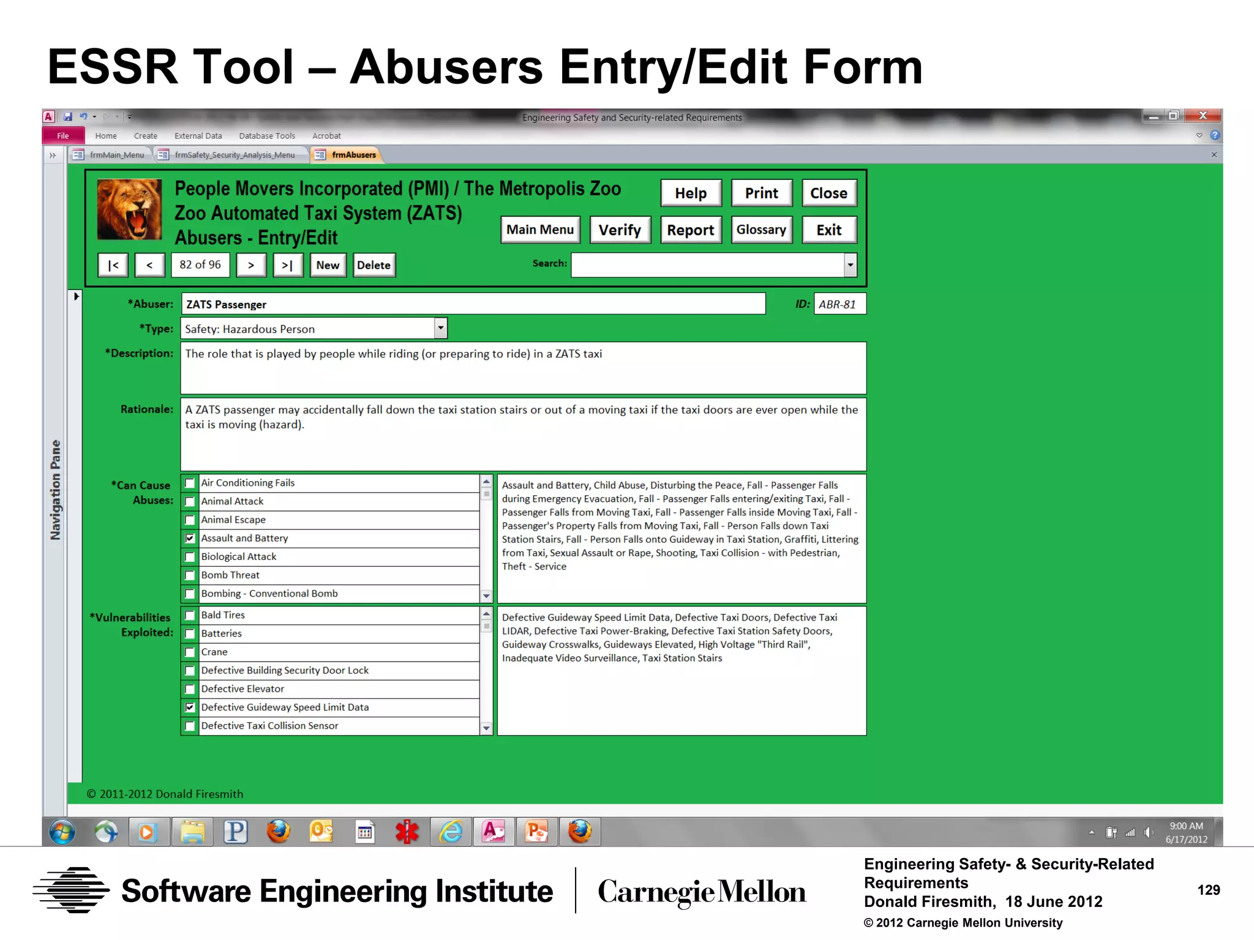This screenshot has height=940, width=1254.
Task: Click the Delete record button
Action: [374, 265]
